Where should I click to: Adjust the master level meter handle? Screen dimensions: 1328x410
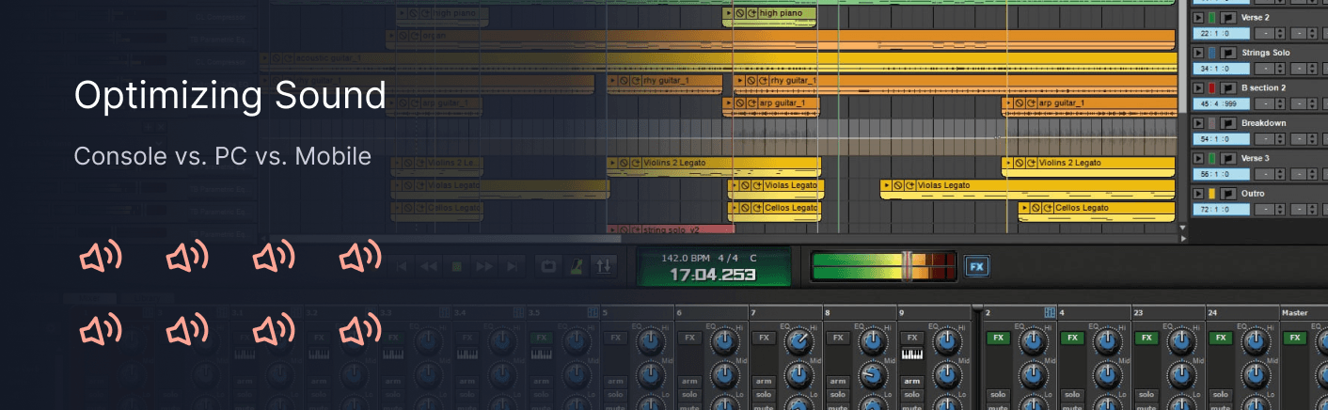coord(908,266)
